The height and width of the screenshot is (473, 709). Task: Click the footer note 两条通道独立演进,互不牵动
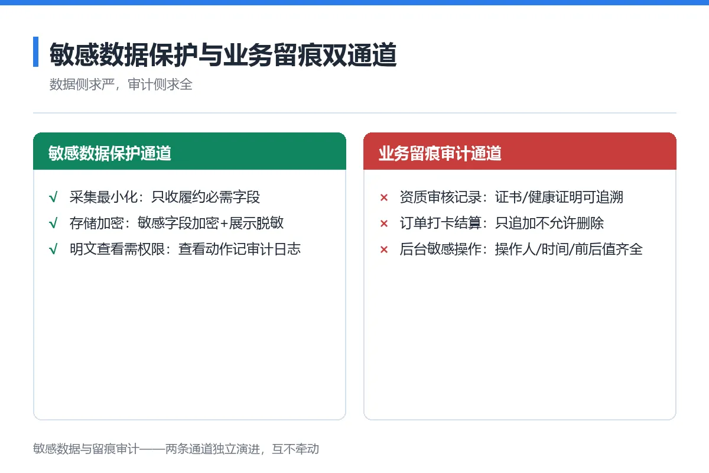click(242, 449)
